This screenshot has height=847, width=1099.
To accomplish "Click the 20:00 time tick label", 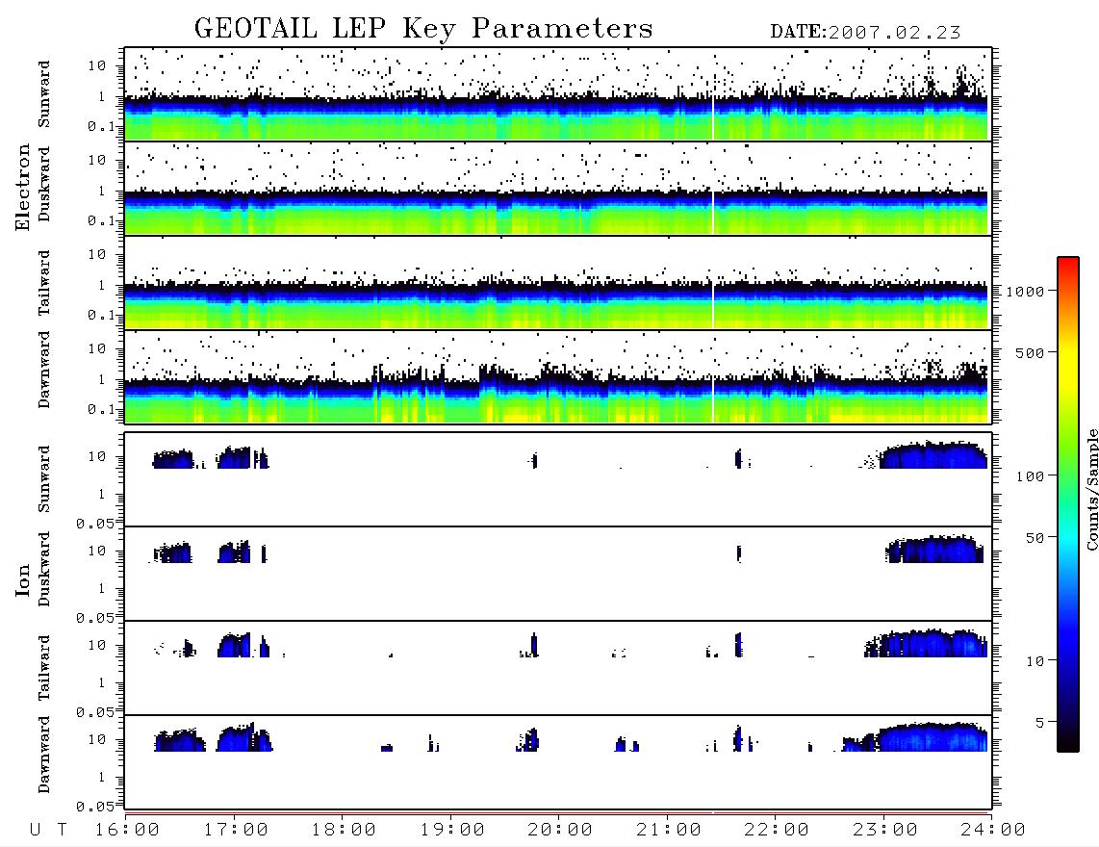I will (560, 830).
